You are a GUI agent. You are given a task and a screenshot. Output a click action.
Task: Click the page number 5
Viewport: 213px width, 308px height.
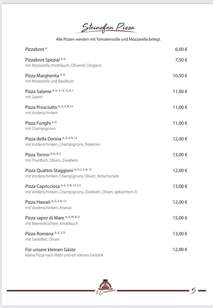193,290
